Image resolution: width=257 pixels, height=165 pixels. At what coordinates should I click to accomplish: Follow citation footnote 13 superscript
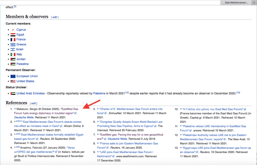point(238,92)
